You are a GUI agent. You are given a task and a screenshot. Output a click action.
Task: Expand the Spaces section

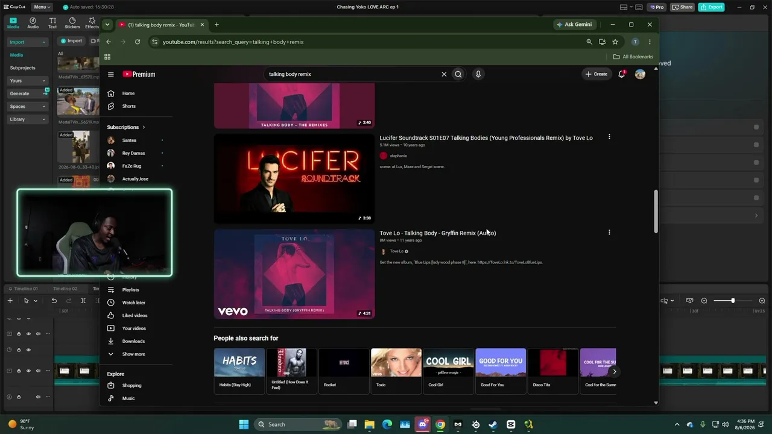27,107
